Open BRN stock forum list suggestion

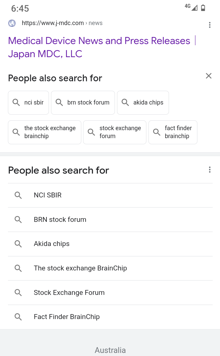(x=110, y=219)
